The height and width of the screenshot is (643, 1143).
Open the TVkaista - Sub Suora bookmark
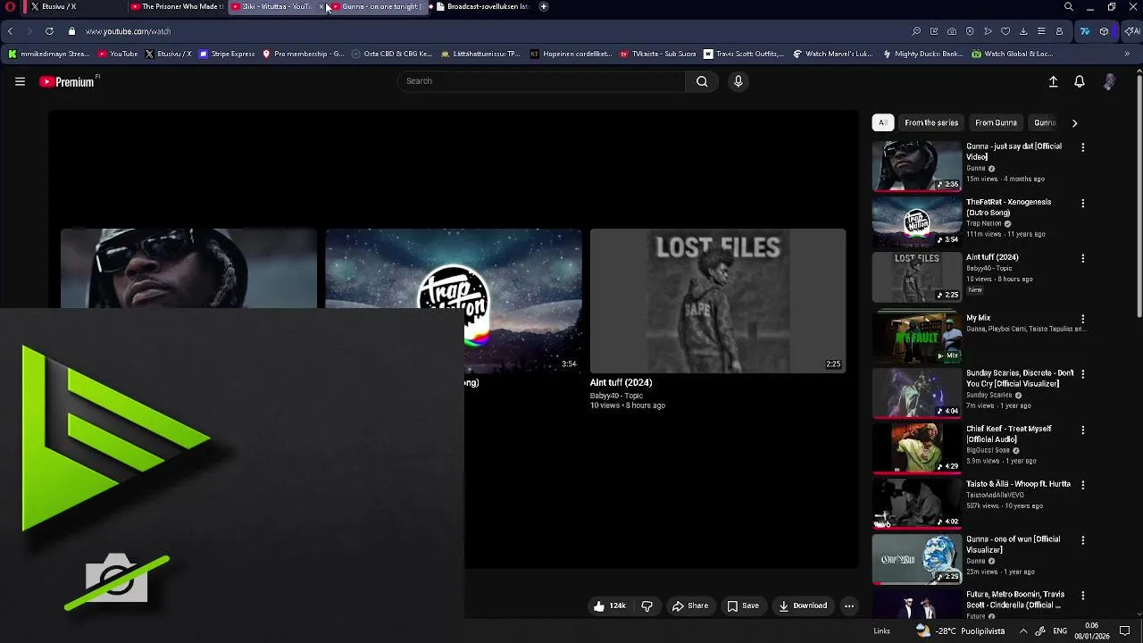point(657,54)
